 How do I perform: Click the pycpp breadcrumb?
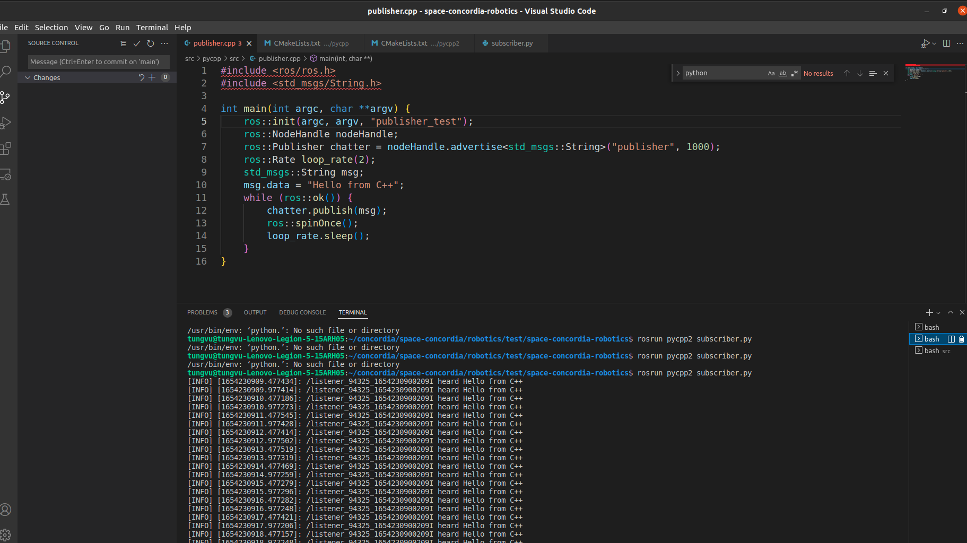pos(212,59)
